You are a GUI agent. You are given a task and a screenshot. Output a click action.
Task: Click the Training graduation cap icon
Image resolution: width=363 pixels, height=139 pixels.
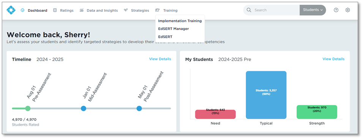158,10
